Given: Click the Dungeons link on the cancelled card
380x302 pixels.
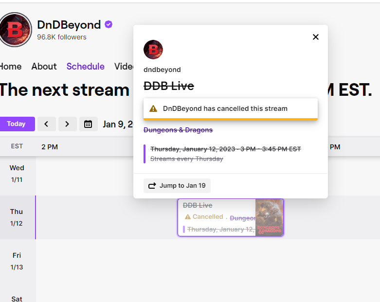Looking at the screenshot, I should (242, 218).
